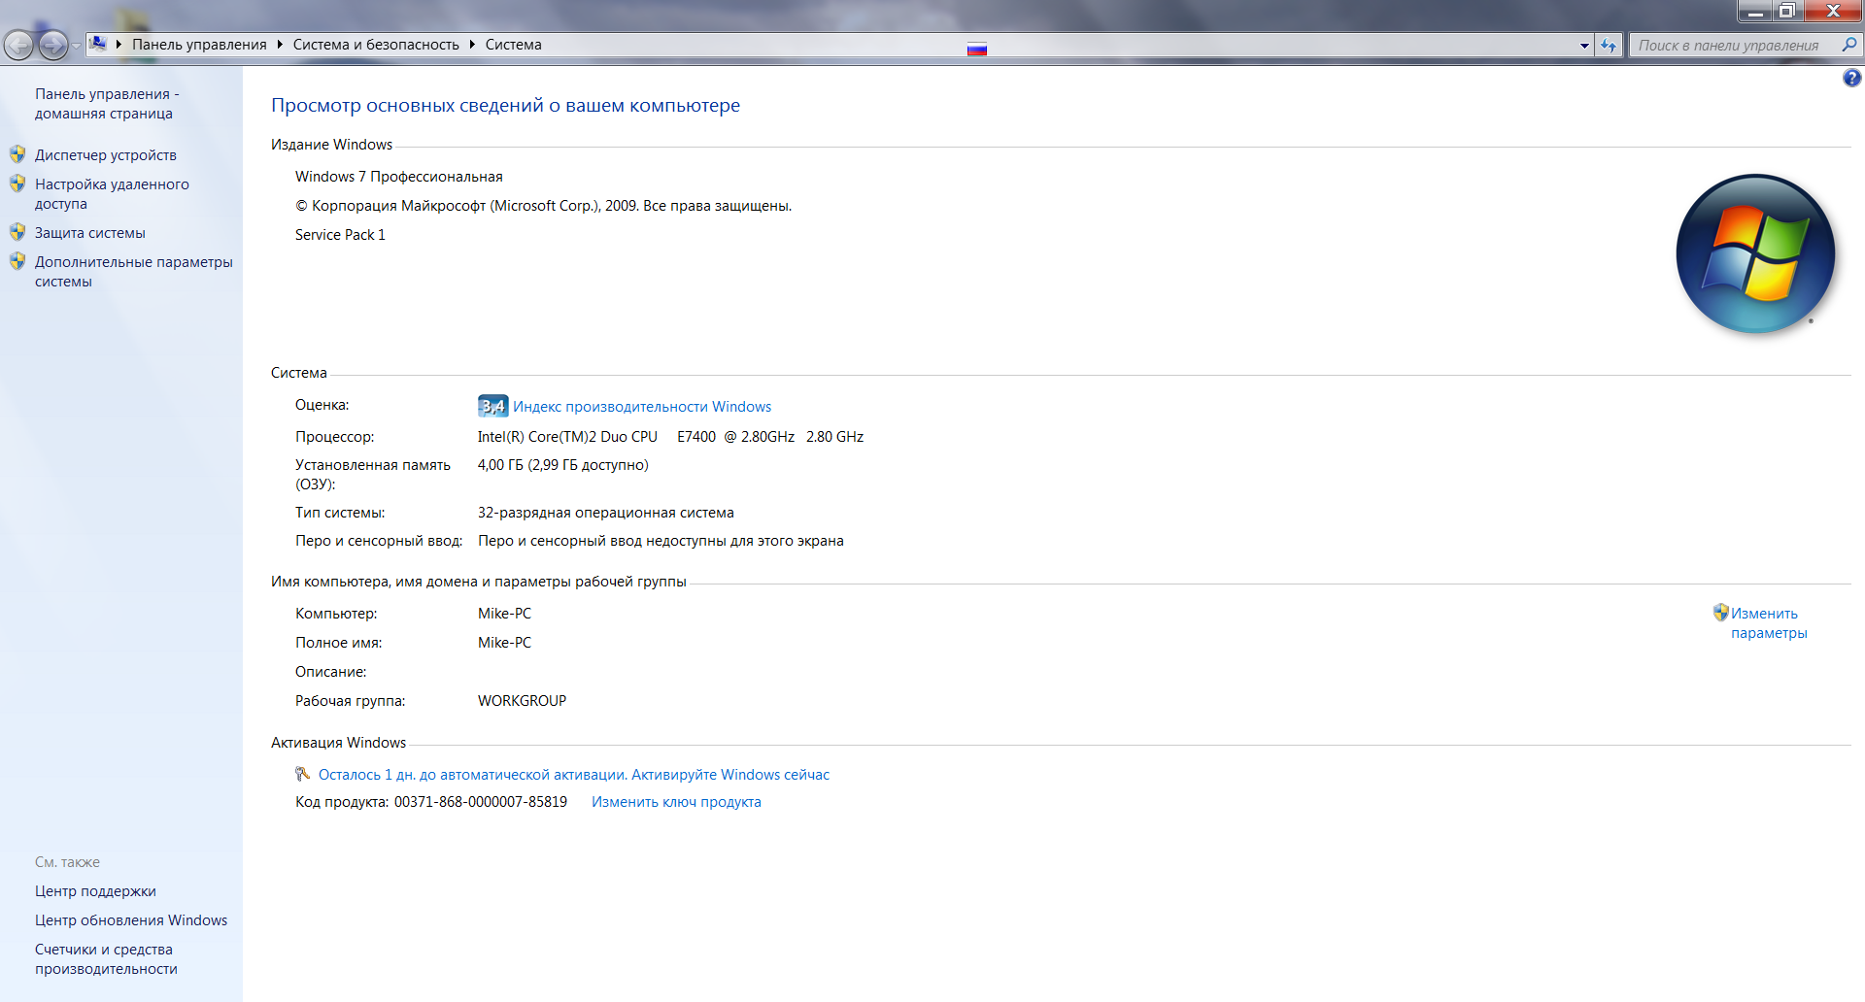Click the 'WORKGROUP' workgroup value

click(x=522, y=701)
